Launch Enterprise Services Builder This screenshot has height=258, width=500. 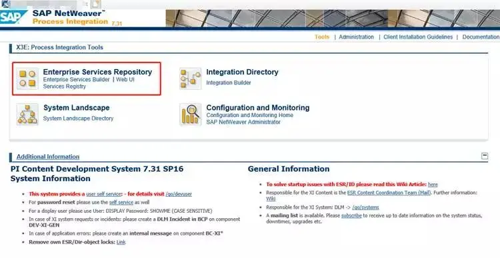tap(76, 80)
